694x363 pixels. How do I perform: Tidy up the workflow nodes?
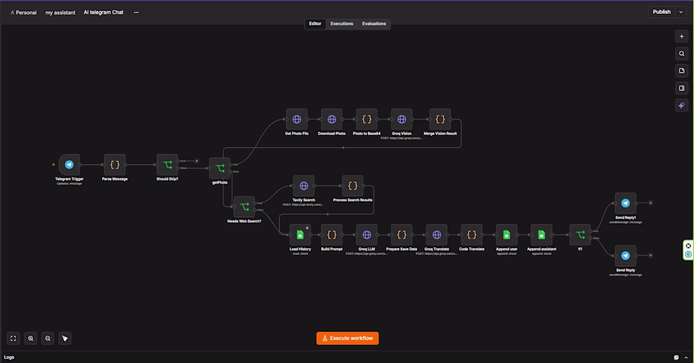pos(65,338)
